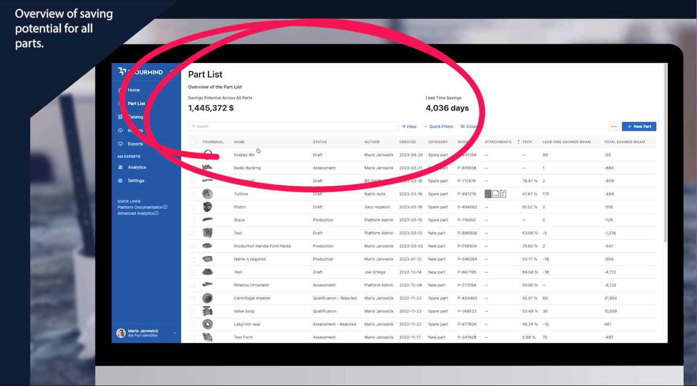
Task: Tick the checkbox for the Piston row
Action: click(x=193, y=207)
